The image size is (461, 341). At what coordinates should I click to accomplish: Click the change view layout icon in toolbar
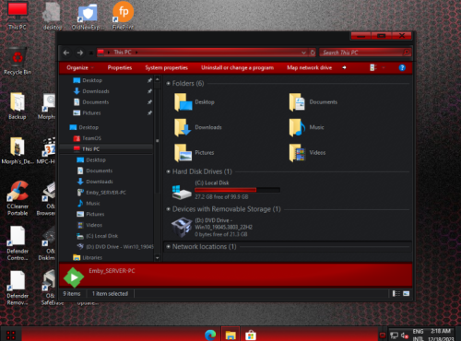tap(373, 67)
